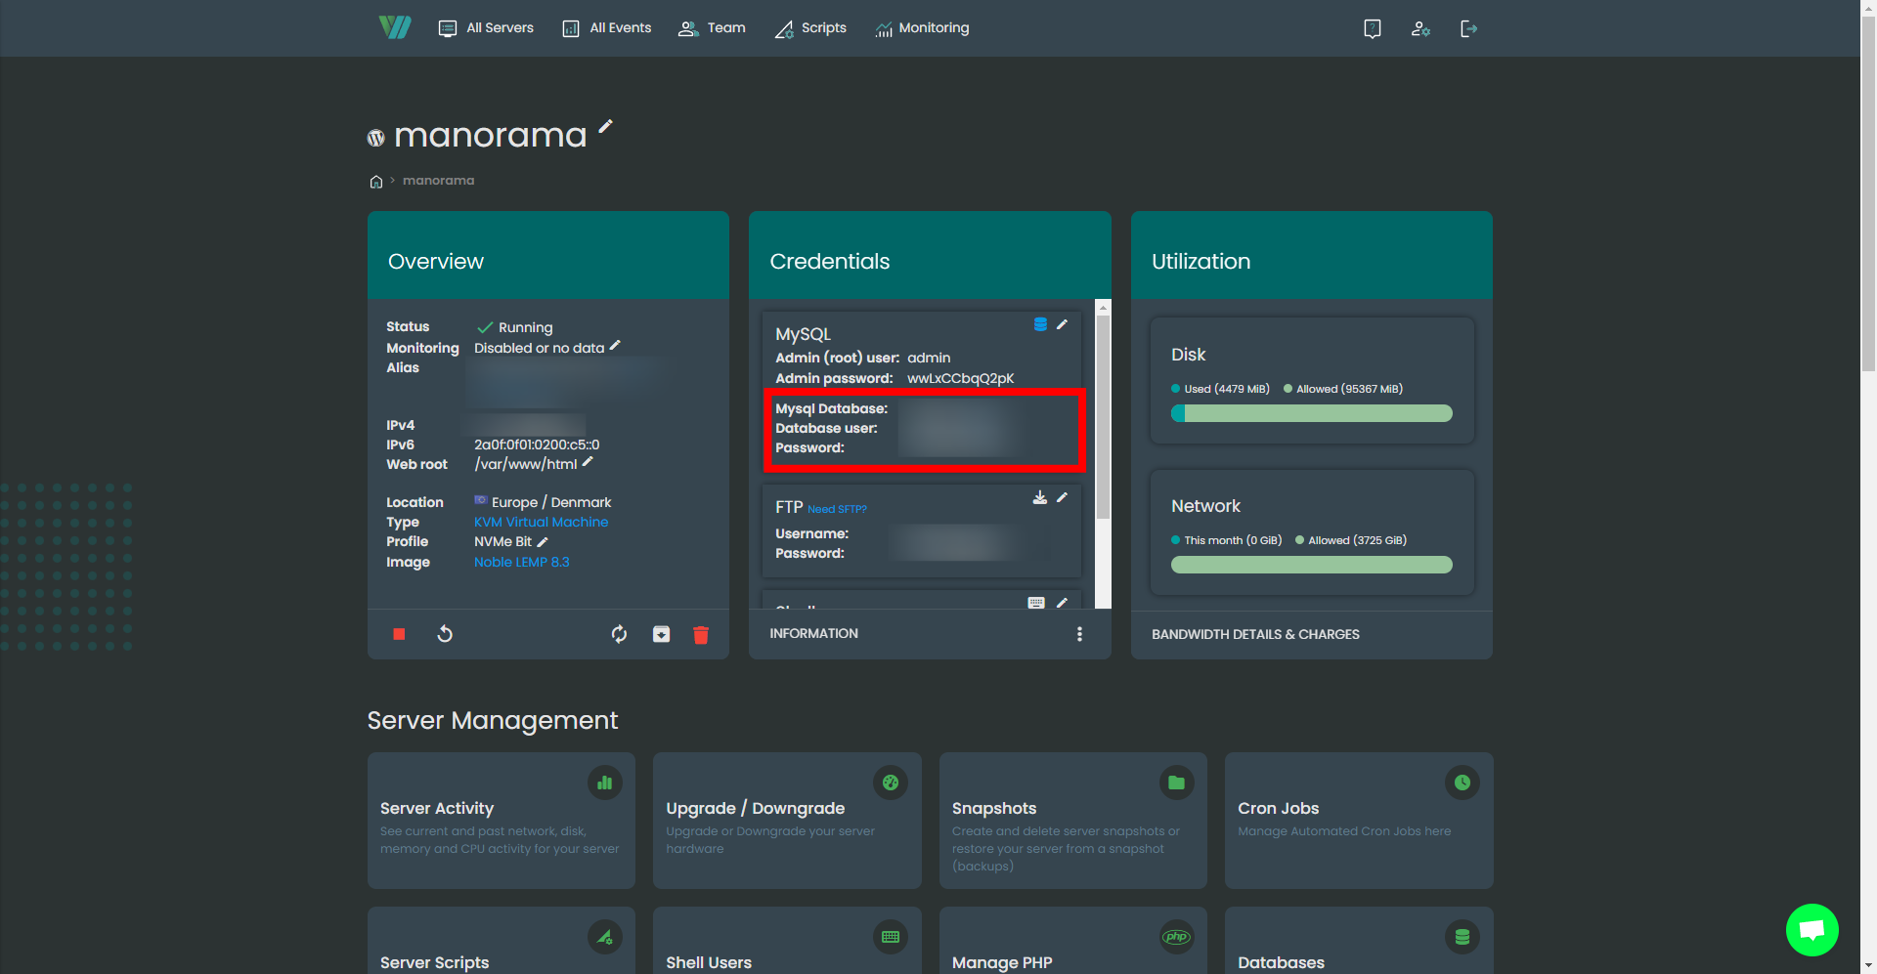
Task: Click the Server Scripts icon
Action: [604, 937]
